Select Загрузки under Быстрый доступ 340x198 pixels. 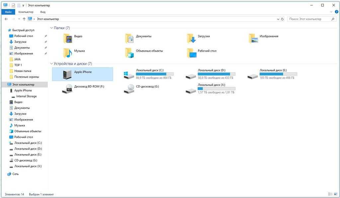pyautogui.click(x=20, y=42)
